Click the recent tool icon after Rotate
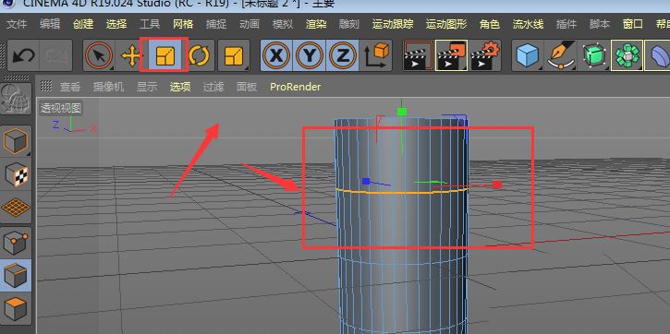This screenshot has width=670, height=334. [233, 56]
